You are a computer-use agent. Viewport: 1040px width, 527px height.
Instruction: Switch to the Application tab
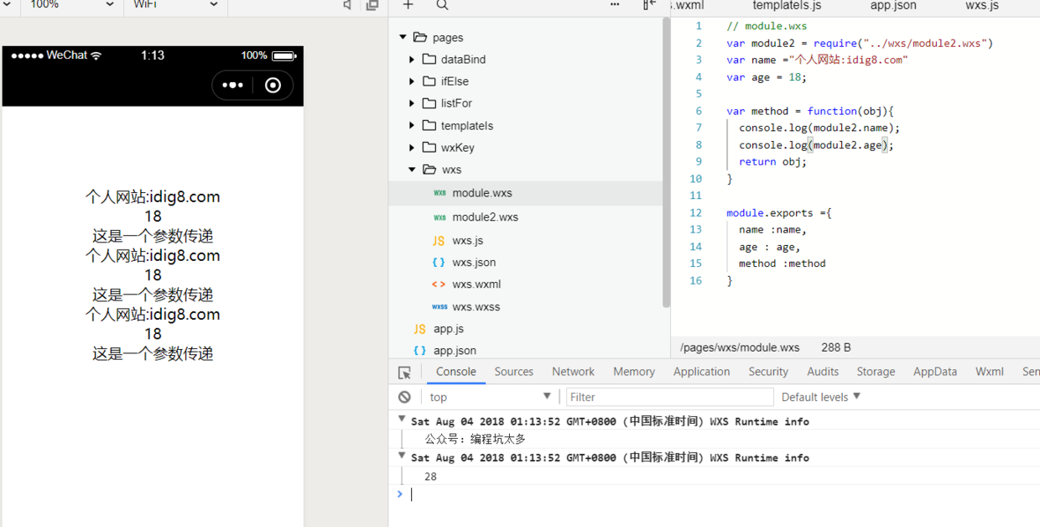pyautogui.click(x=702, y=372)
